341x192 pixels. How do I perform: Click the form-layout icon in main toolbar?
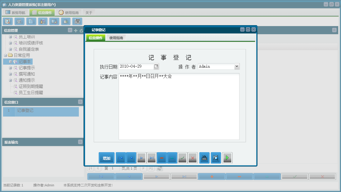(19, 21)
